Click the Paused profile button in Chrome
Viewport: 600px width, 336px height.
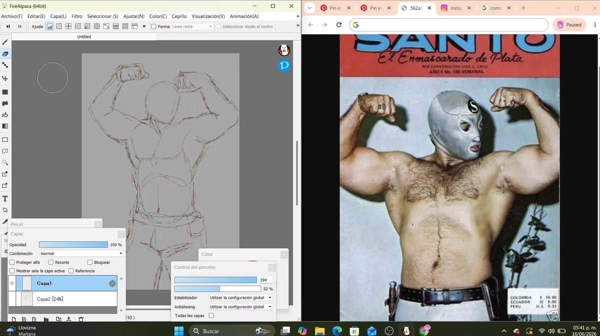(569, 25)
